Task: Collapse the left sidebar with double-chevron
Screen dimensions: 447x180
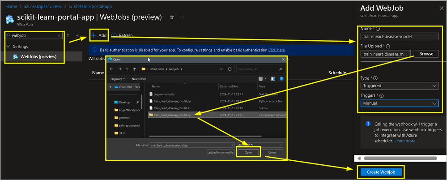Action: (77, 36)
